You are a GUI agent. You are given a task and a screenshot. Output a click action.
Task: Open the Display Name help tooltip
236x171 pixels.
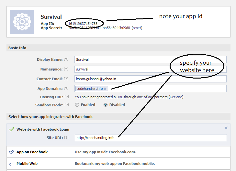click(x=66, y=59)
